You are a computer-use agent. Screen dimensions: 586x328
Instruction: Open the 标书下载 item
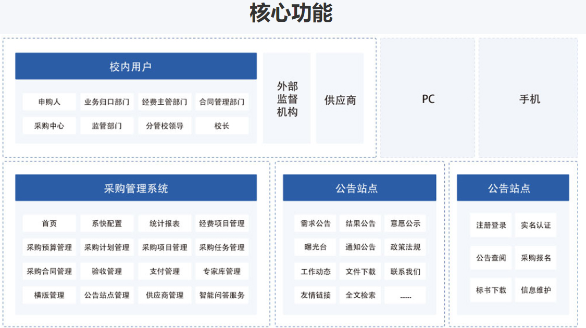[491, 290]
